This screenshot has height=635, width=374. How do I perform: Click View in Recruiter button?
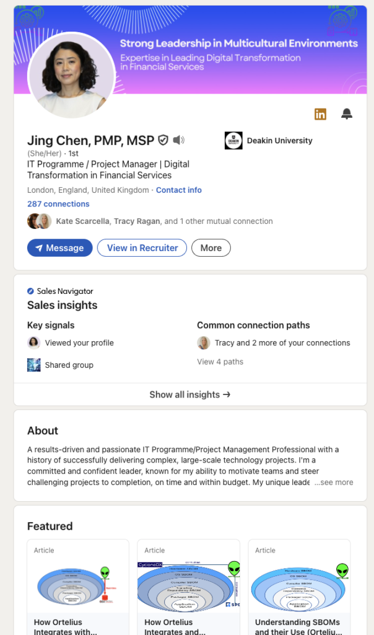point(142,248)
